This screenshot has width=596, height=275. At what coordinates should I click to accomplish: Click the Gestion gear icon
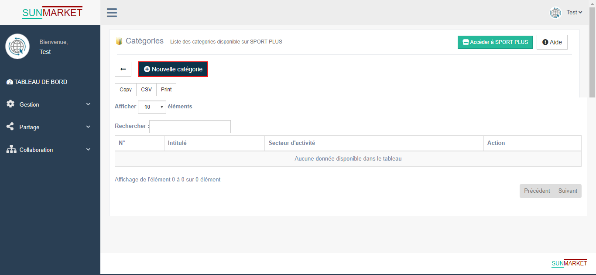tap(10, 104)
